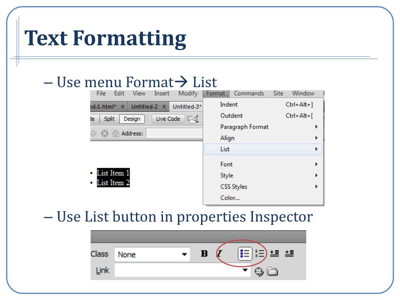Screen dimensions: 400x300
Task: Open the Insert menu
Action: (x=162, y=93)
